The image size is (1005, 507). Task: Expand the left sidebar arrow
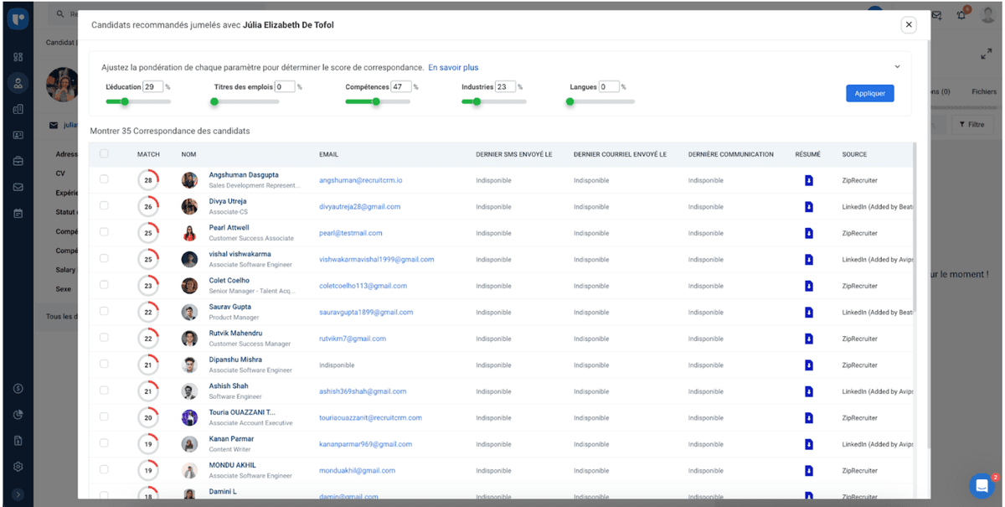click(18, 494)
